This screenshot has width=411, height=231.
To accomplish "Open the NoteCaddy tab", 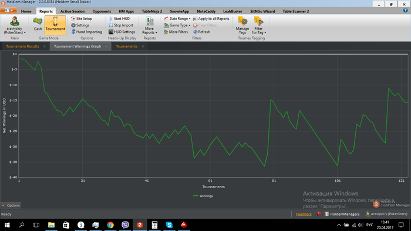I will point(206,11).
